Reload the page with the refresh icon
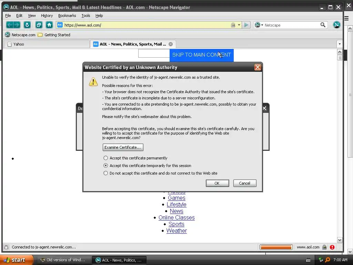Image resolution: width=353 pixels, height=265 pixels. [x=27, y=25]
